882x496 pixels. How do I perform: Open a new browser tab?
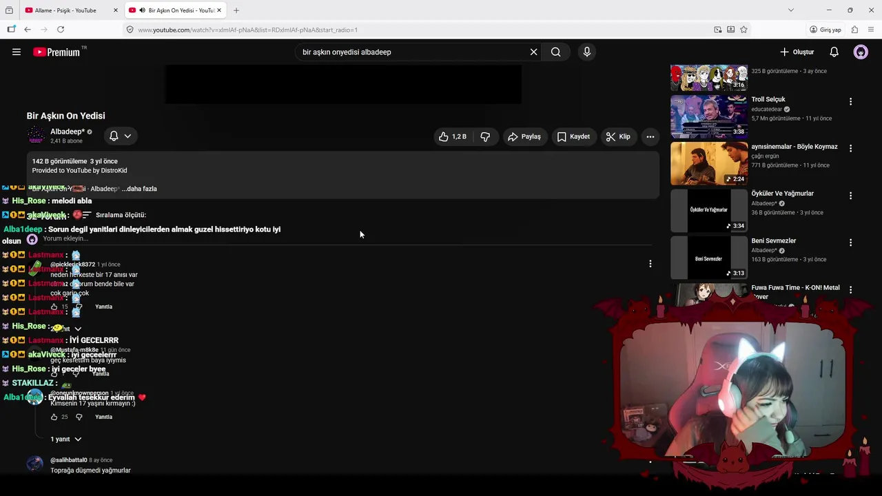pyautogui.click(x=236, y=10)
